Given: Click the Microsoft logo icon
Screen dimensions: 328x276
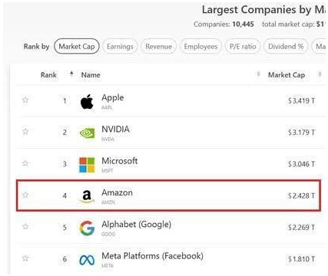Looking at the screenshot, I should 87,165.
